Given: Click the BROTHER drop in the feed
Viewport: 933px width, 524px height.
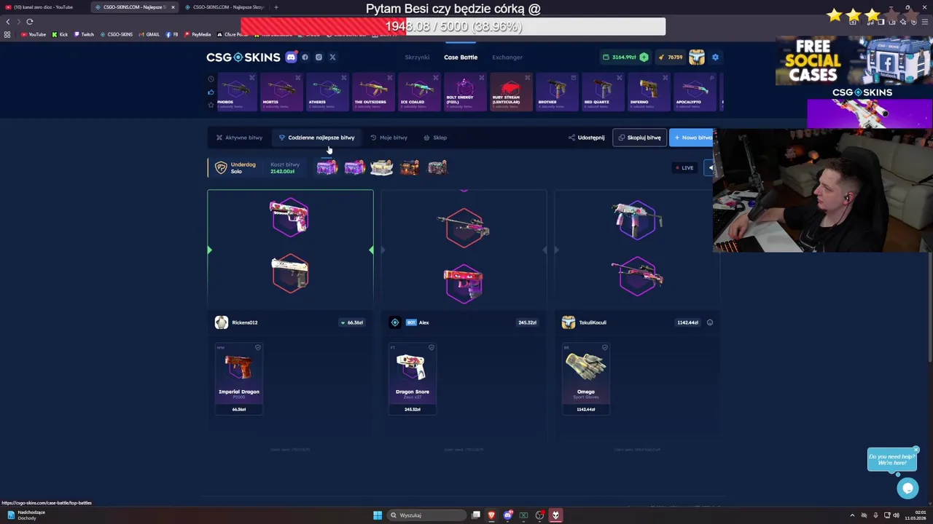Looking at the screenshot, I should [557, 92].
